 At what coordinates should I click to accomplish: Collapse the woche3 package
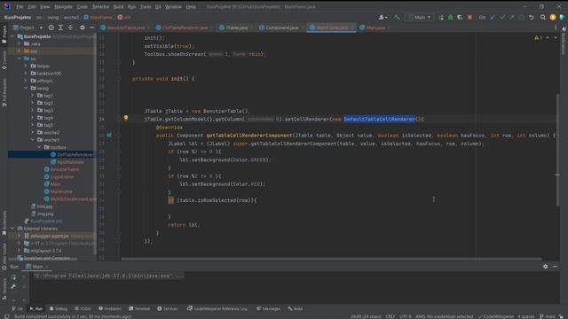click(32, 140)
